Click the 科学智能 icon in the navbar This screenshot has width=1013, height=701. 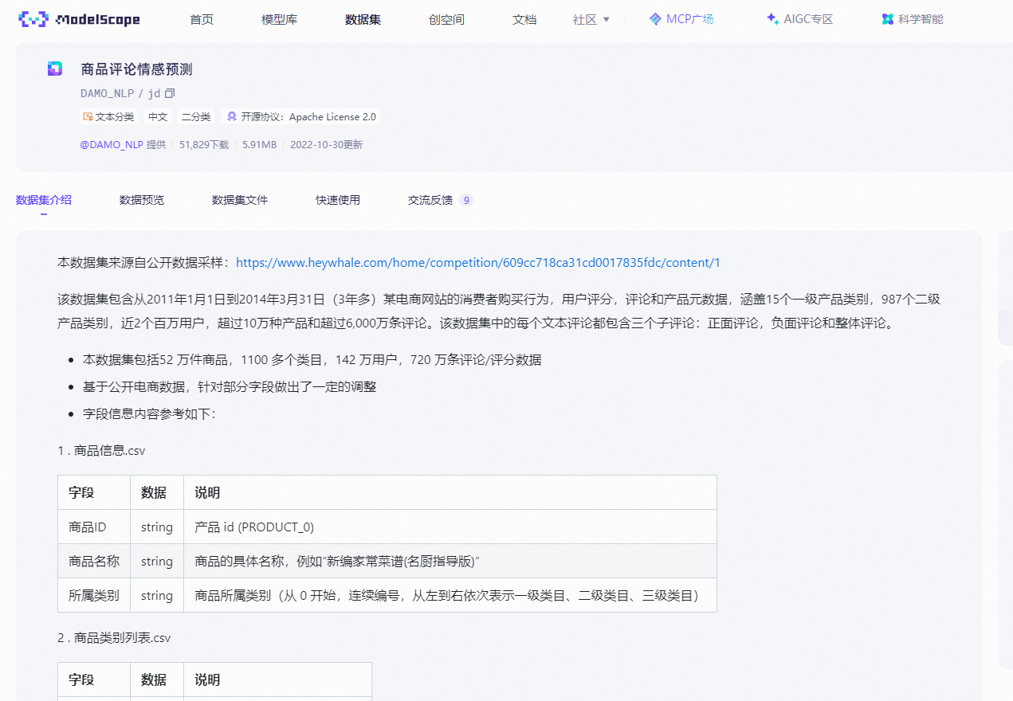(887, 18)
